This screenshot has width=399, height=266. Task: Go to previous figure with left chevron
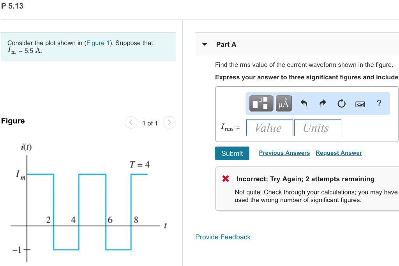pyautogui.click(x=131, y=122)
